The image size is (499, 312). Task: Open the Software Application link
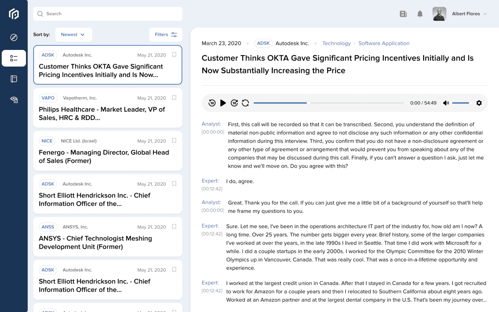point(384,43)
